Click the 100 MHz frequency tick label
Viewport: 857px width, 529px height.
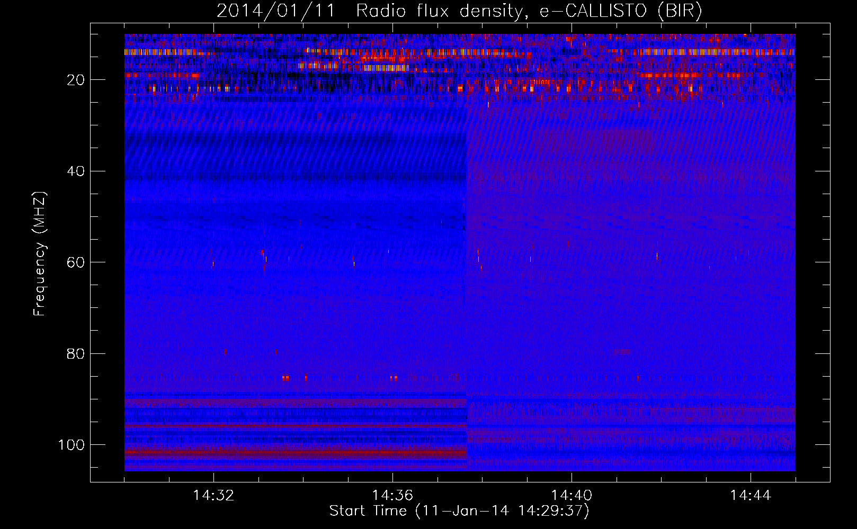click(72, 445)
